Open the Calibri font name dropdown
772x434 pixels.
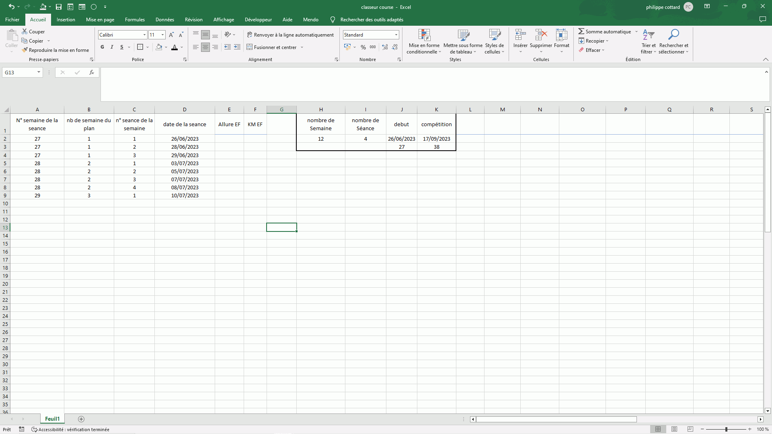click(x=144, y=35)
